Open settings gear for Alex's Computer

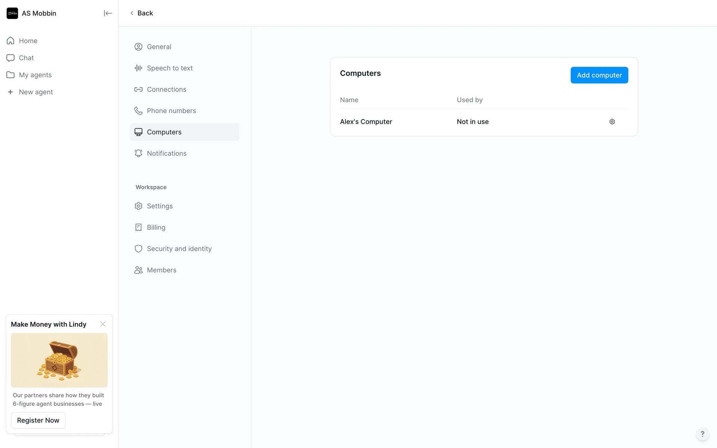point(612,122)
